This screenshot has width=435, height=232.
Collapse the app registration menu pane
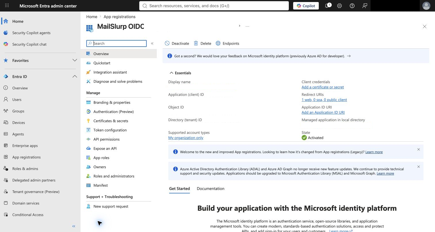tap(152, 43)
